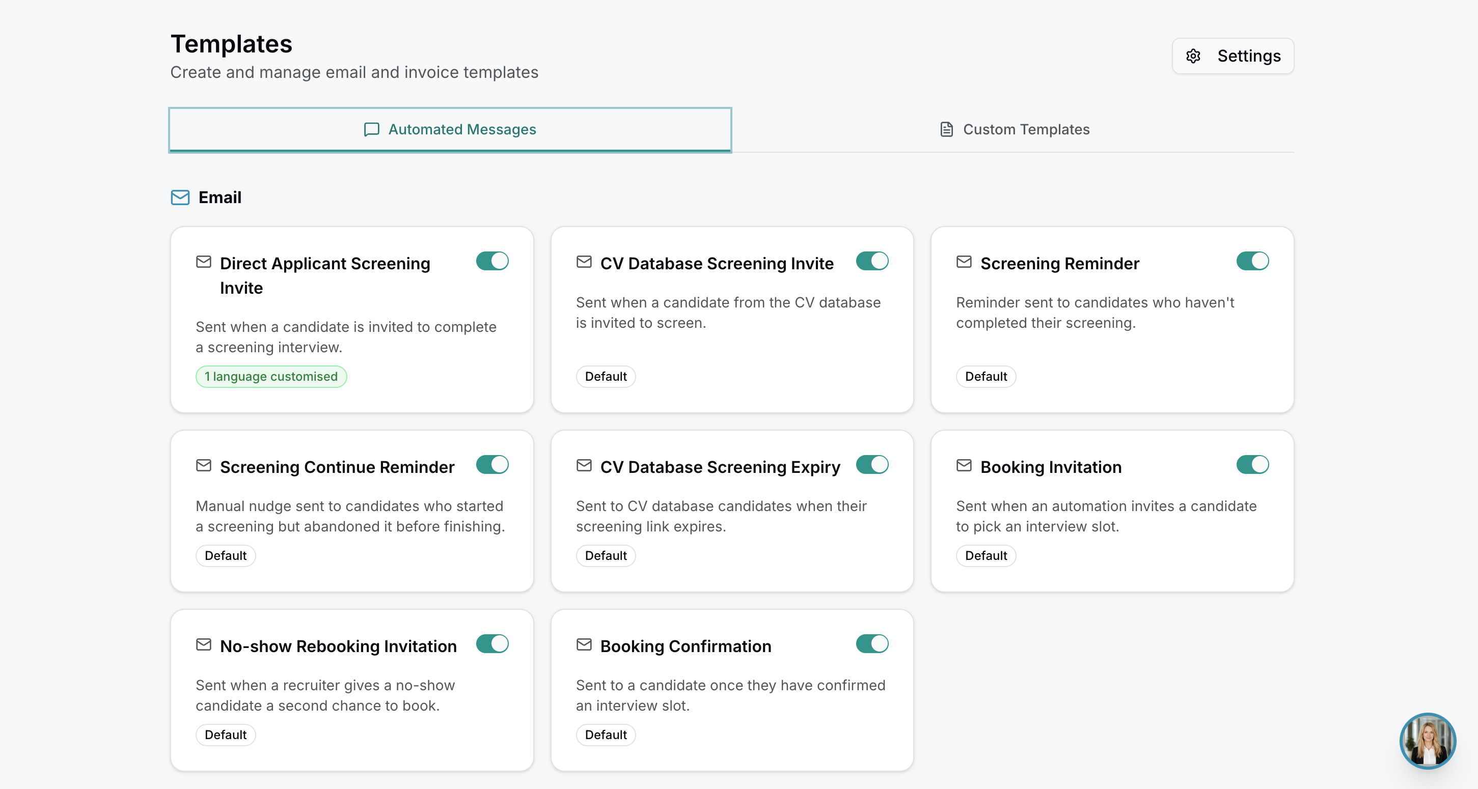Toggle the Screening Reminder switch
Viewport: 1478px width, 789px height.
coord(1252,261)
